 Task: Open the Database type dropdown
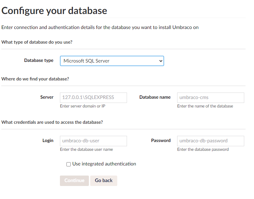point(112,61)
